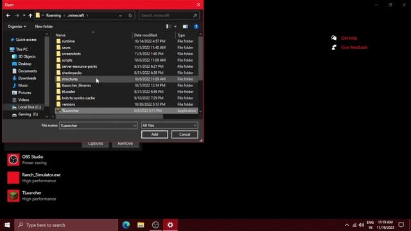Cancel the Open dialog
411x231 pixels.
pos(185,134)
